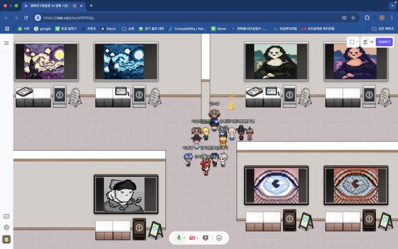Go back in browser history
The image size is (398, 249).
(6, 18)
